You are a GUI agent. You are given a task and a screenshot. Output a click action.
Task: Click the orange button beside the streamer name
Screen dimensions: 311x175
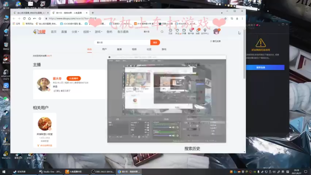[x=73, y=79]
